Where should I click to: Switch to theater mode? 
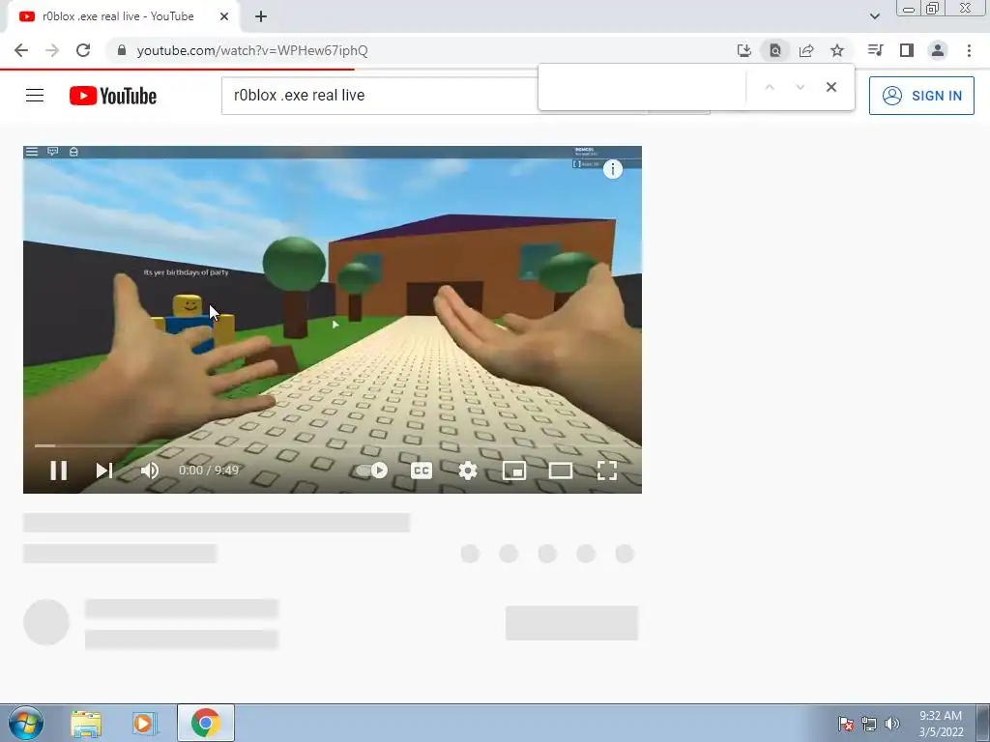(x=561, y=471)
